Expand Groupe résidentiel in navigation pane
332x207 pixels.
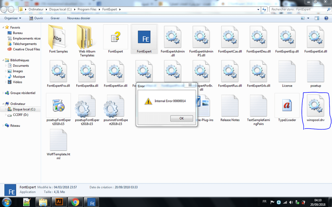[3, 93]
